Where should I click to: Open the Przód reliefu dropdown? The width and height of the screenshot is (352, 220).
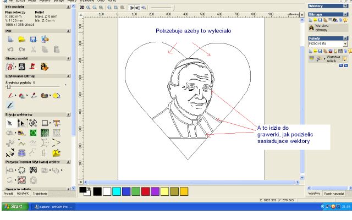click(x=345, y=43)
